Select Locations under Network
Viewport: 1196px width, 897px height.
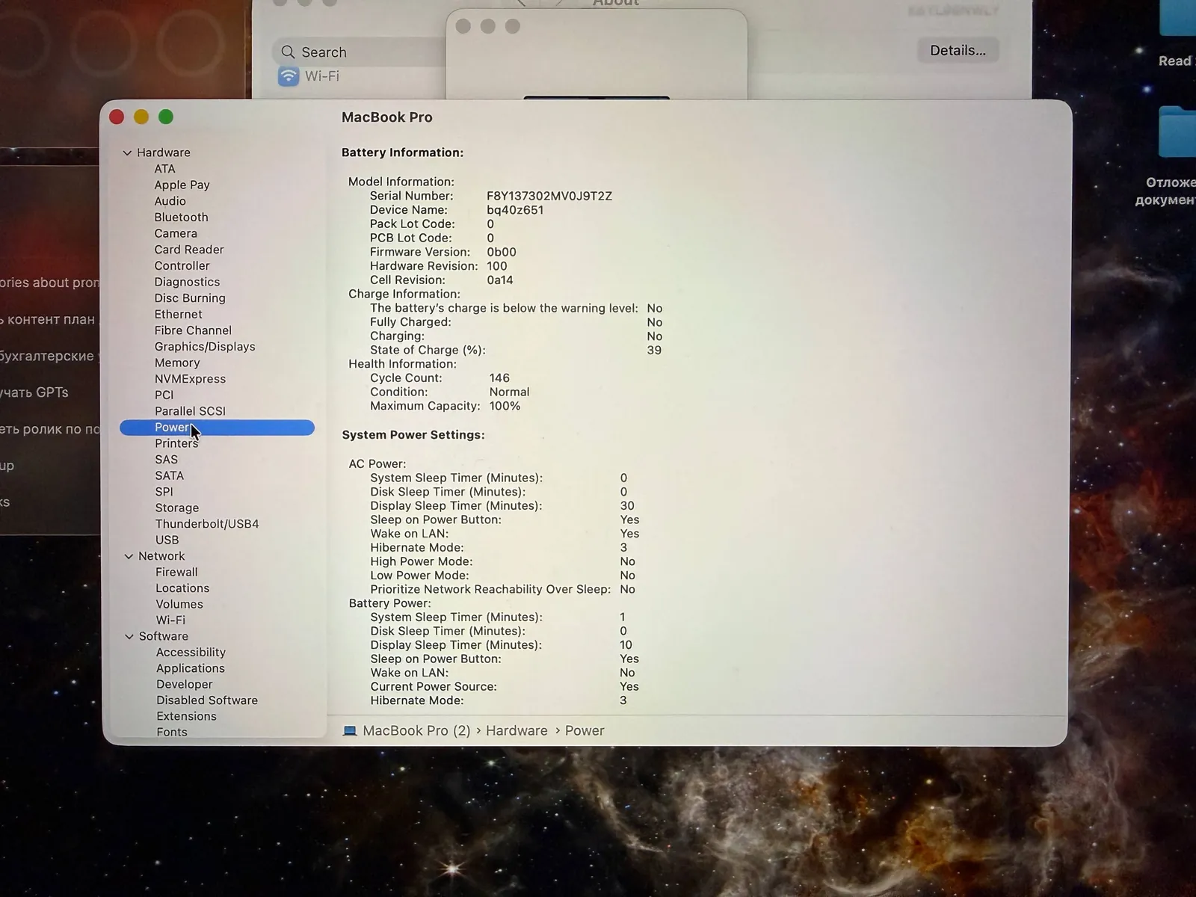182,588
